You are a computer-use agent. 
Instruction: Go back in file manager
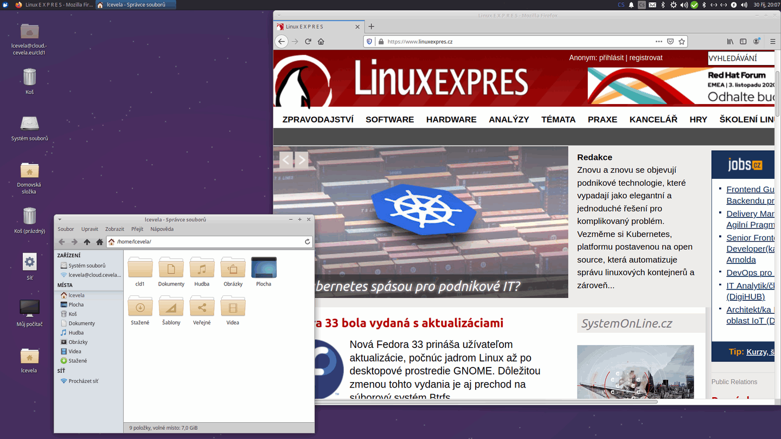click(62, 242)
